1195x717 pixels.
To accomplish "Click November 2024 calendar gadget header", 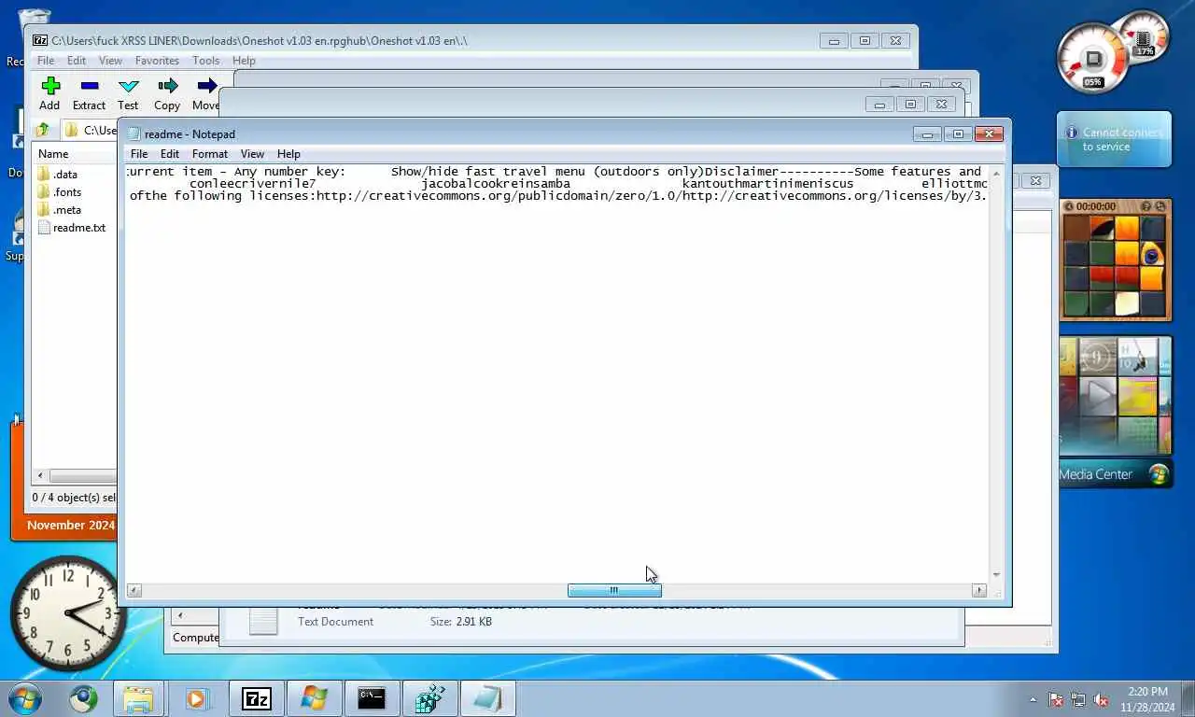I will [70, 526].
